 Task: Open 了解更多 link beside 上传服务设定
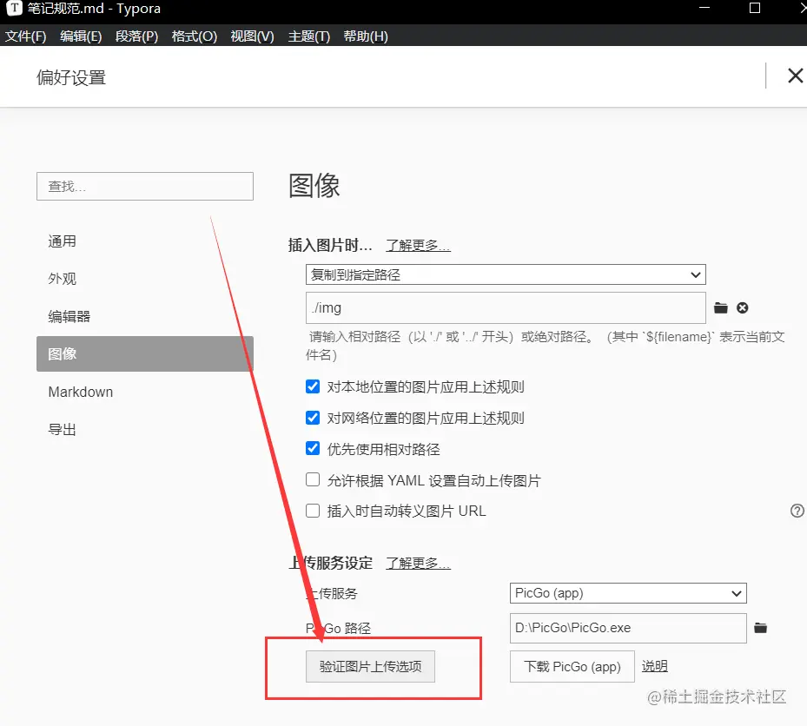click(x=418, y=564)
